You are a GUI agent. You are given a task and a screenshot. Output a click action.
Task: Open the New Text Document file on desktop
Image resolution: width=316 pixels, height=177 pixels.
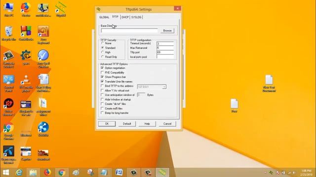[x=269, y=84]
